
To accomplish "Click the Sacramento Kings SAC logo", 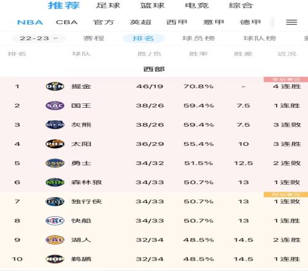I will (x=55, y=105).
